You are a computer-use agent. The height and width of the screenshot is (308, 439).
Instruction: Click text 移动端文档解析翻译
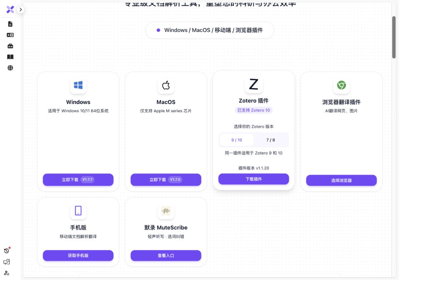[x=78, y=236]
